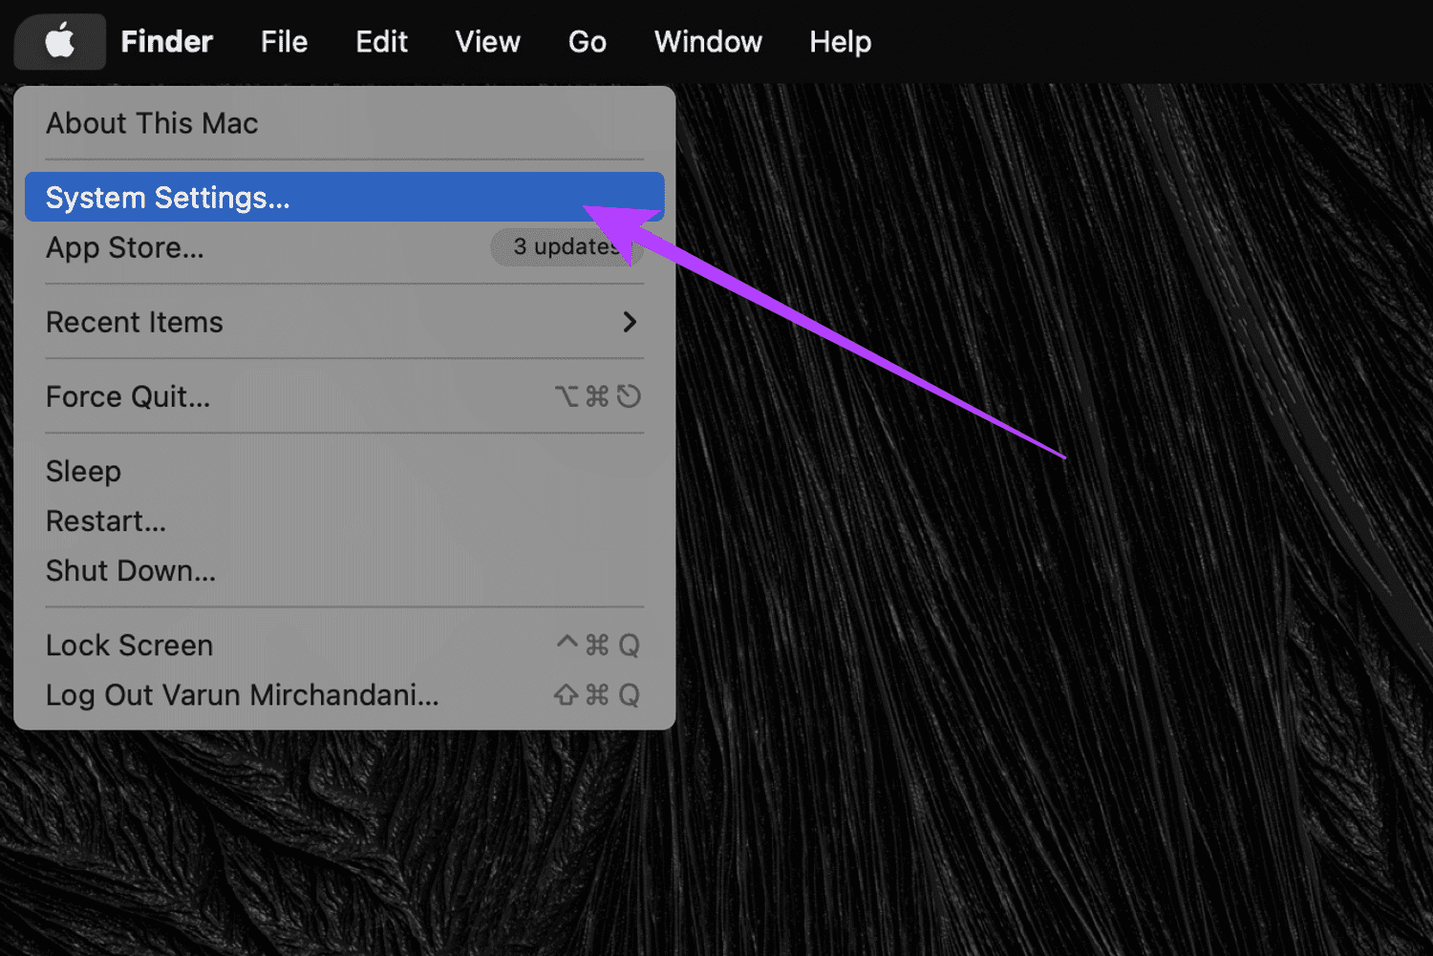Click the 3 updates badge
Image resolution: width=1433 pixels, height=956 pixels.
click(566, 247)
